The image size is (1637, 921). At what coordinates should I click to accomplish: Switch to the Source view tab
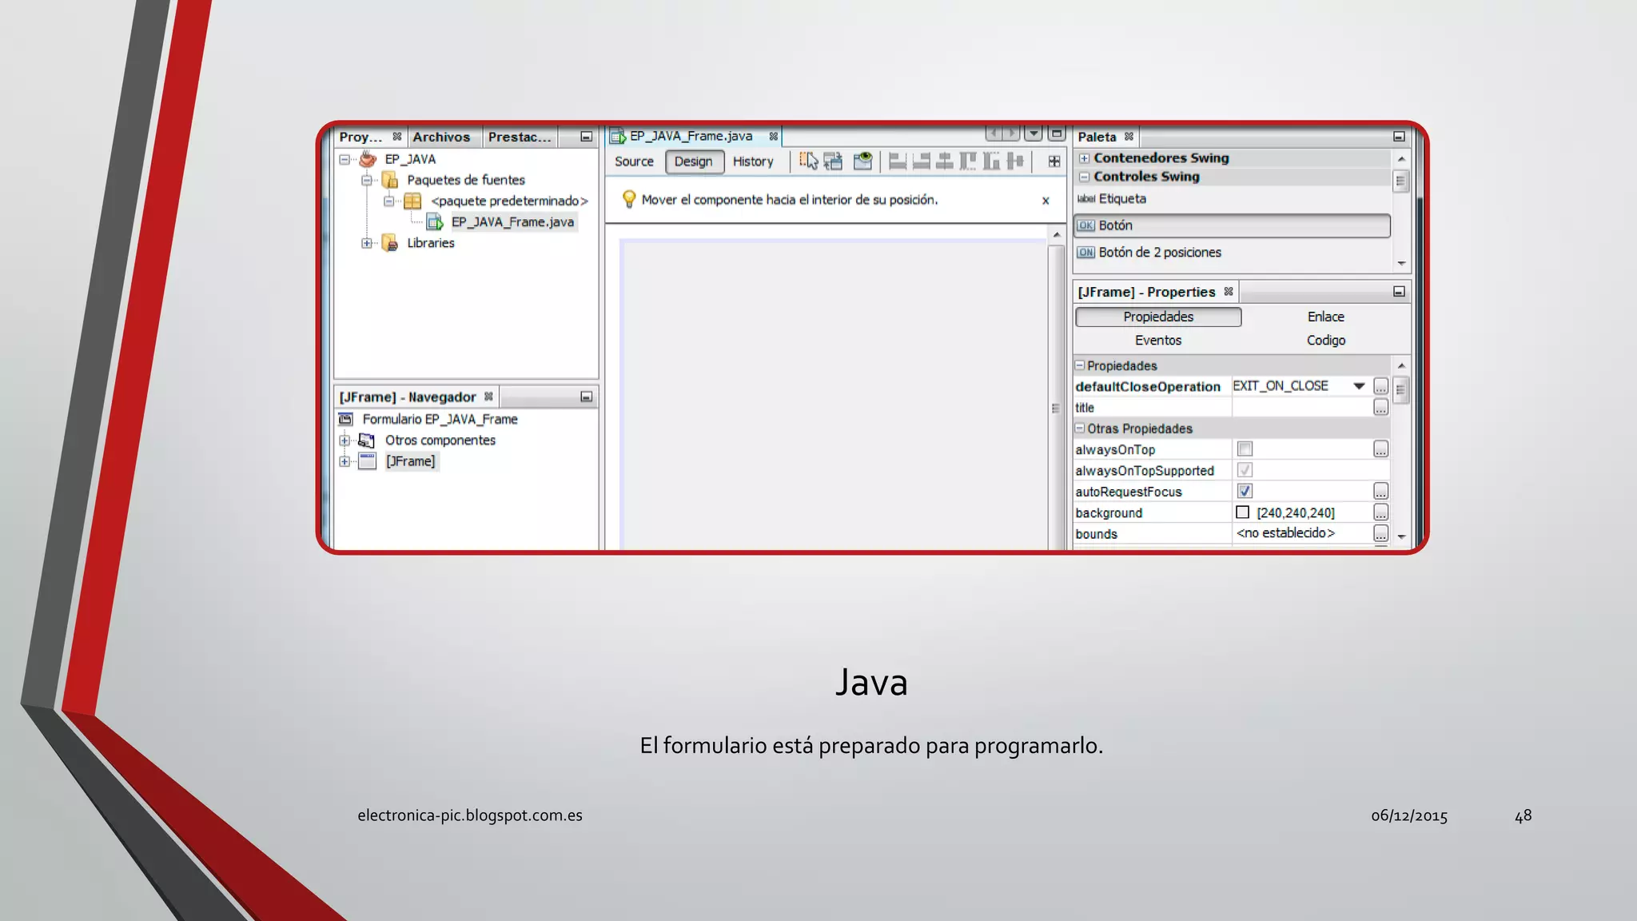(634, 161)
